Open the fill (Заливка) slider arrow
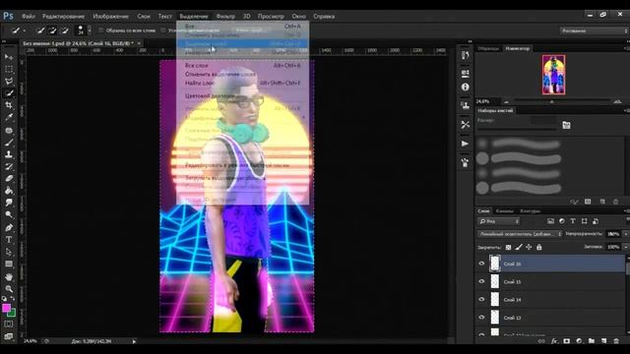630x354 pixels. 626,247
